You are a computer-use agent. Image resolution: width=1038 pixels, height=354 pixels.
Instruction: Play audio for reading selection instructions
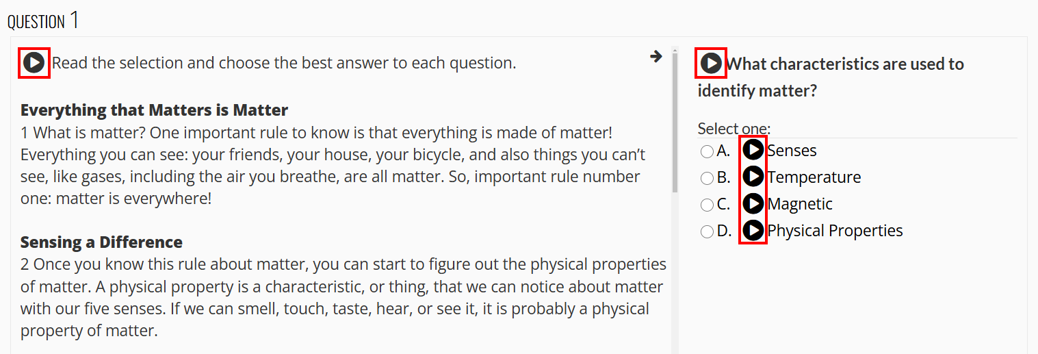click(34, 63)
